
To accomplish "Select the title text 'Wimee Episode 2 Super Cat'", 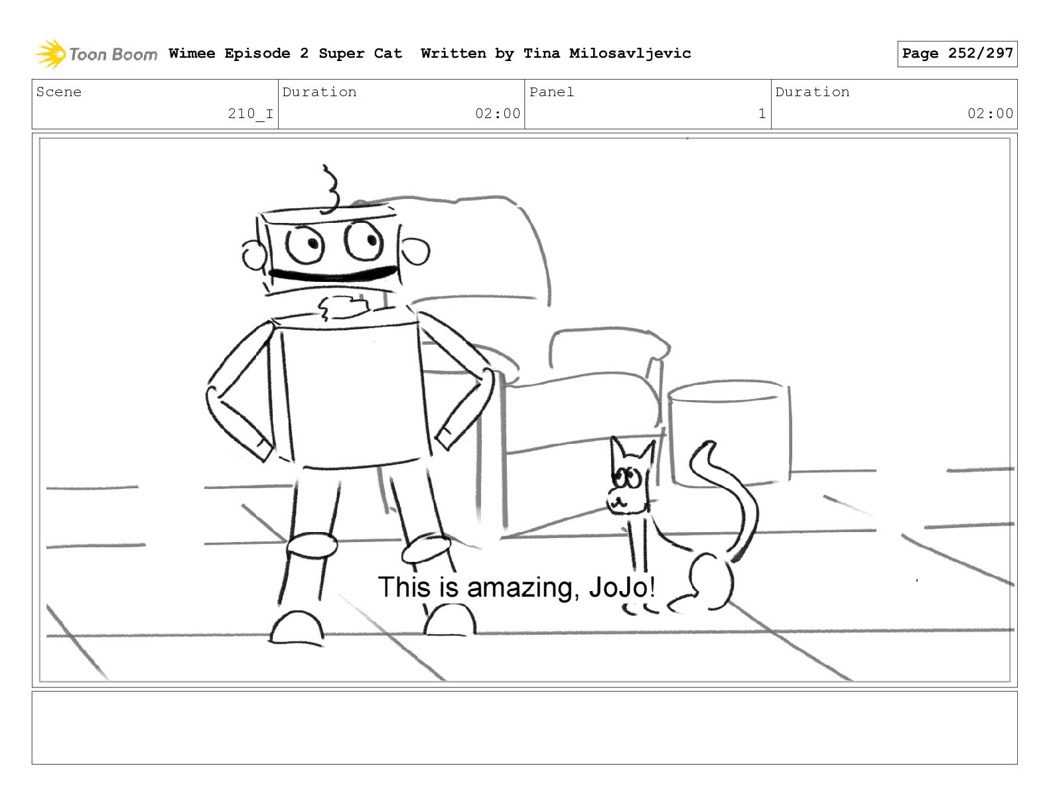I will 285,53.
